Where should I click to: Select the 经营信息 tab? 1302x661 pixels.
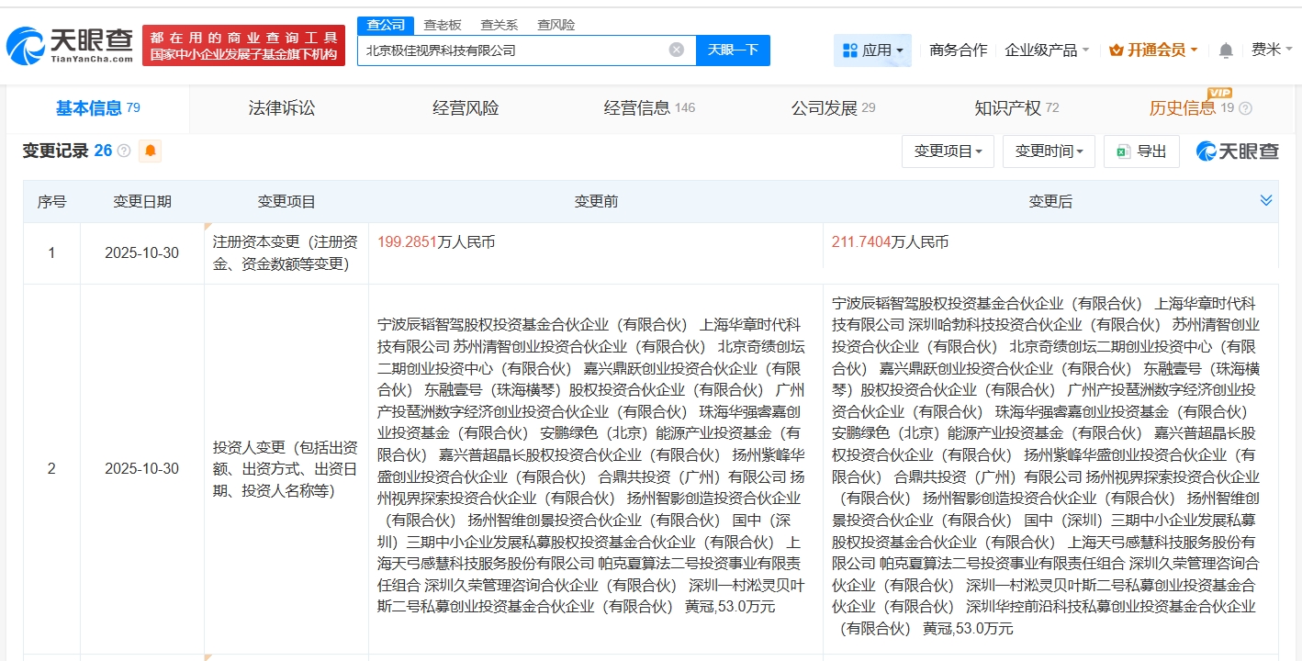[649, 108]
